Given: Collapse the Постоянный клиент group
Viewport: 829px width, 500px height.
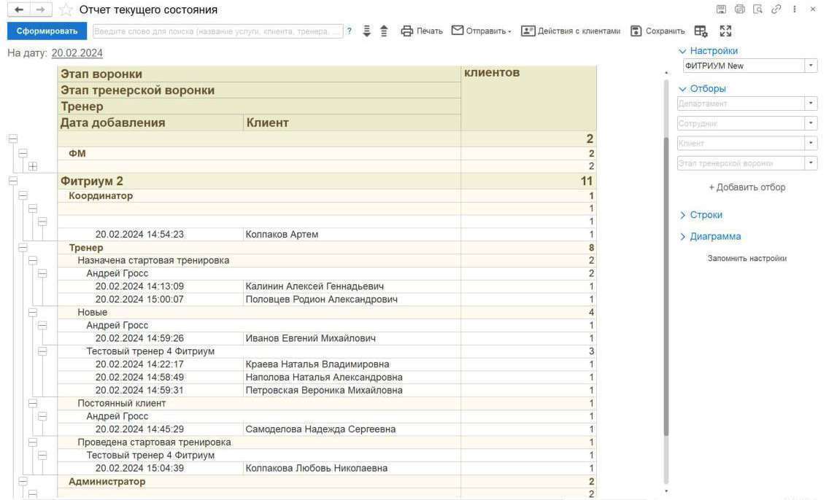Looking at the screenshot, I should [33, 403].
